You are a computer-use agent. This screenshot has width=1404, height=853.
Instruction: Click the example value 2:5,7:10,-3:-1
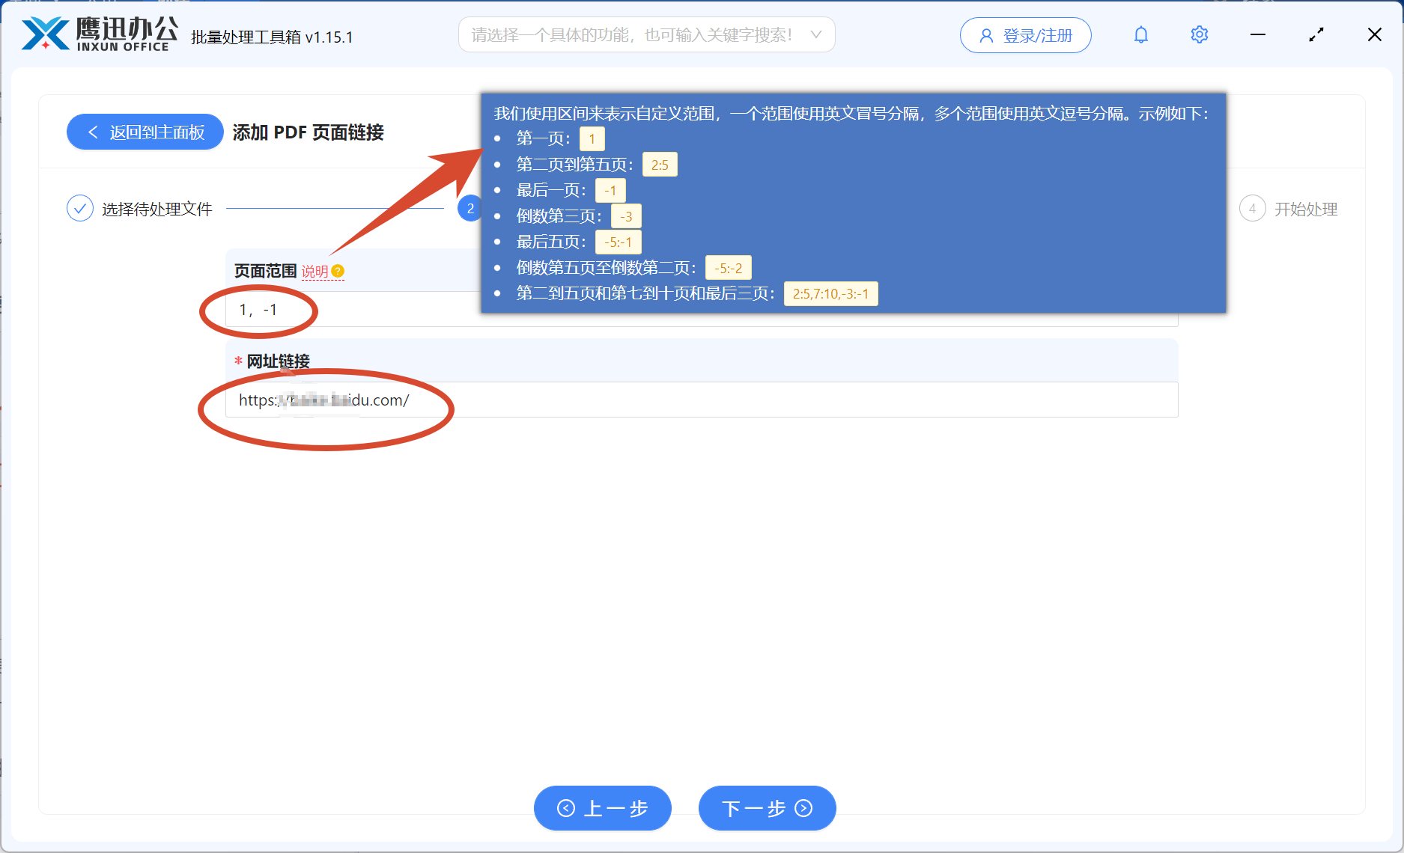830,293
